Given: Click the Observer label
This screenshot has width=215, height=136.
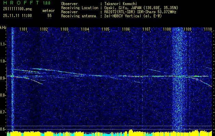Looking at the screenshot, I should (x=69, y=4).
